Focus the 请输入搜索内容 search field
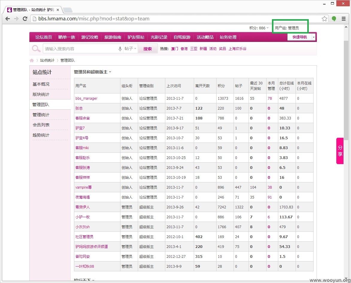Screen dimensions: 351x283 point(80,49)
